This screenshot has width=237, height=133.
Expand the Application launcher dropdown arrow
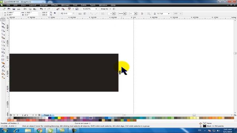pos(73,9)
